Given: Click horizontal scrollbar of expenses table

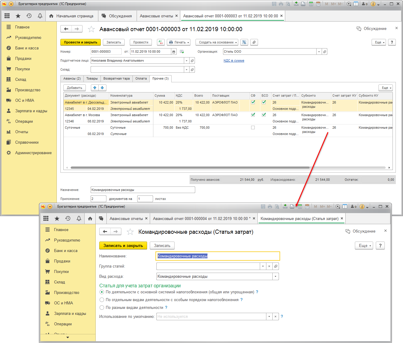Looking at the screenshot, I should [190, 168].
